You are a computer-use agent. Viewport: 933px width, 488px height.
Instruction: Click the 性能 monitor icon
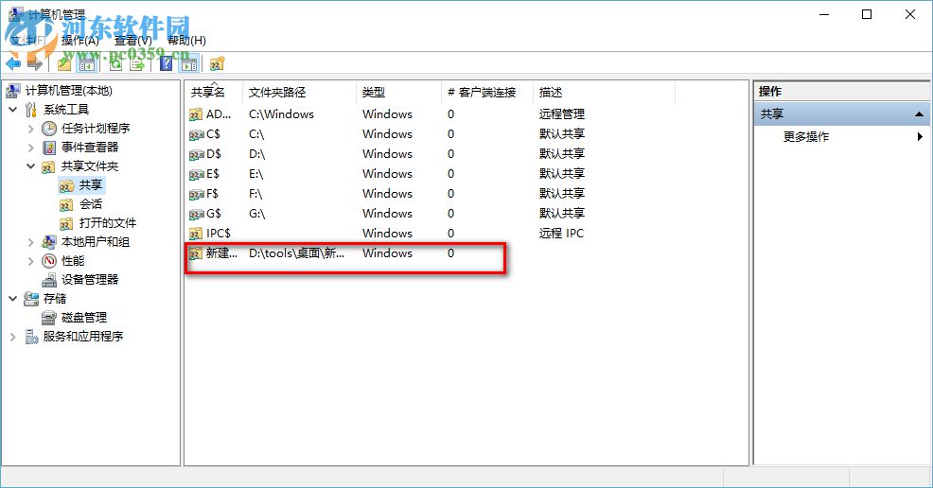[x=49, y=261]
